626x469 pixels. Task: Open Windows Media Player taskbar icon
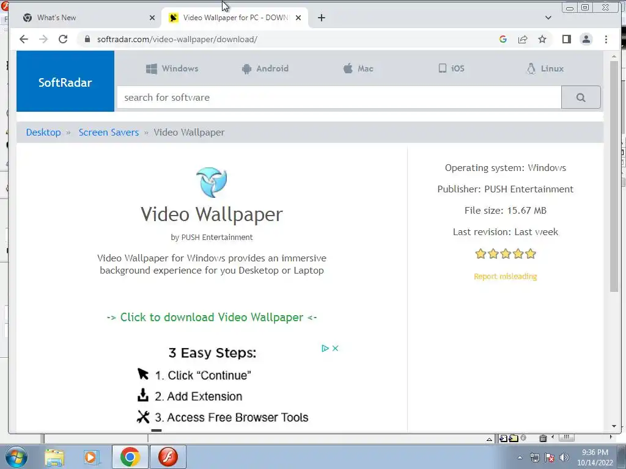pos(92,457)
